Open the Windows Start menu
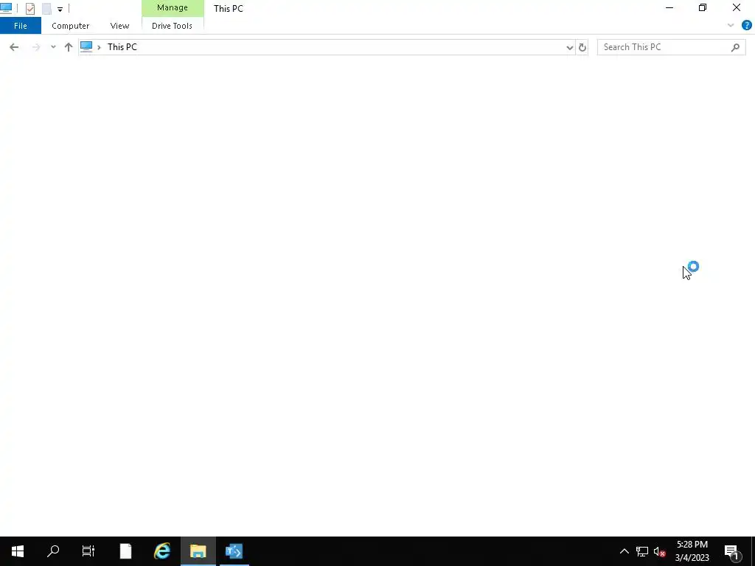The height and width of the screenshot is (566, 755). [x=18, y=551]
